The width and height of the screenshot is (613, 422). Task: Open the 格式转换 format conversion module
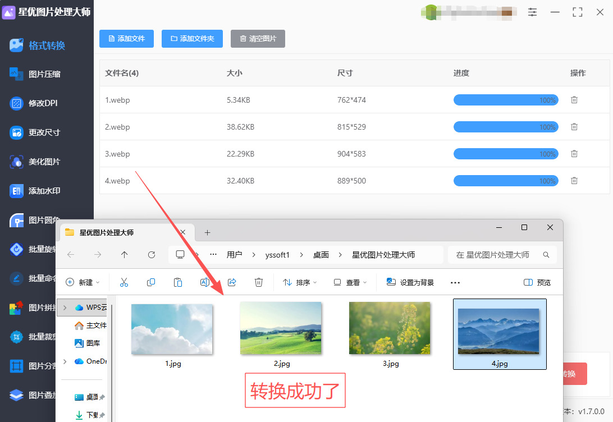pos(38,45)
